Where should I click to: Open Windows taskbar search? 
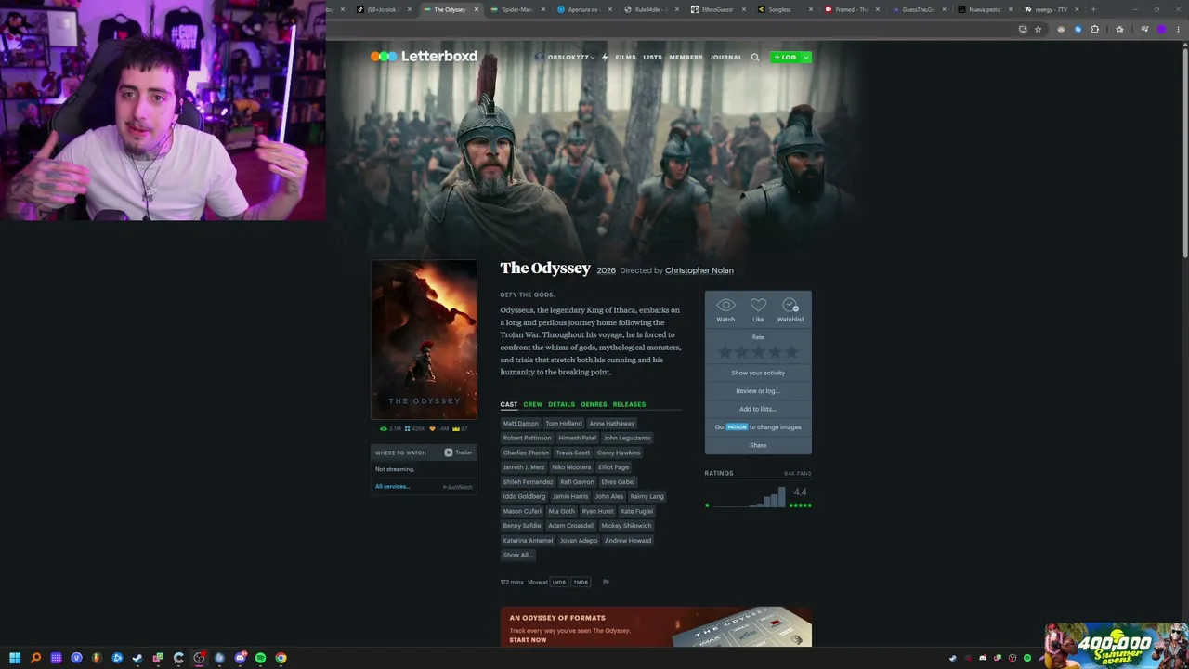tap(35, 658)
